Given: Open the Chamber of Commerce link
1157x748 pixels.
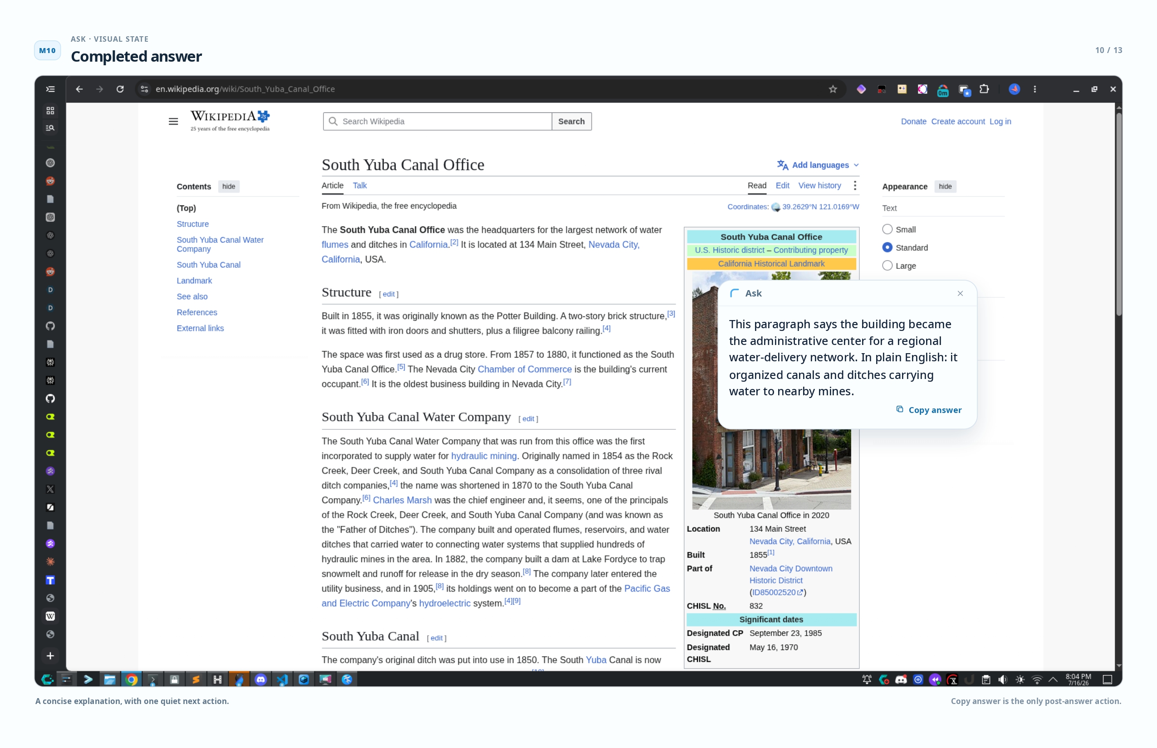Looking at the screenshot, I should click(525, 369).
